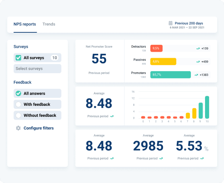Image resolution: width=224 pixels, height=183 pixels.
Task: Click the red Detractors 9,5% bar
Action: coord(157,48)
